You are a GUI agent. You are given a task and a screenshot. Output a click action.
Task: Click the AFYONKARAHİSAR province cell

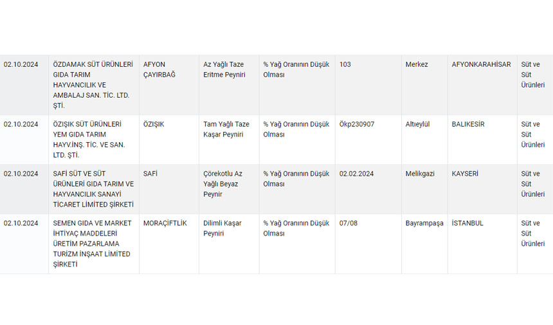click(x=481, y=64)
